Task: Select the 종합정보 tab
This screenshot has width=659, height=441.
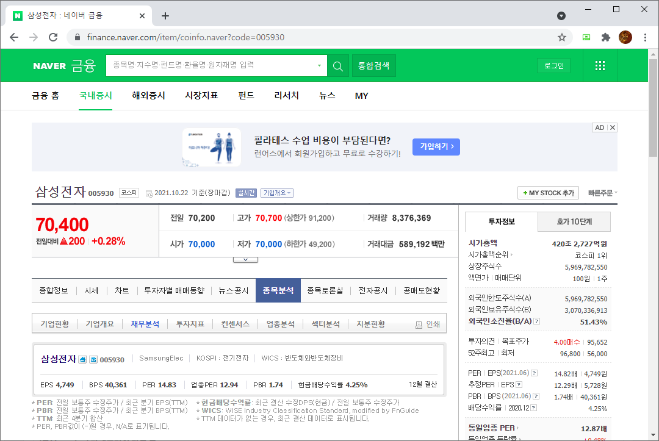Action: [x=54, y=290]
